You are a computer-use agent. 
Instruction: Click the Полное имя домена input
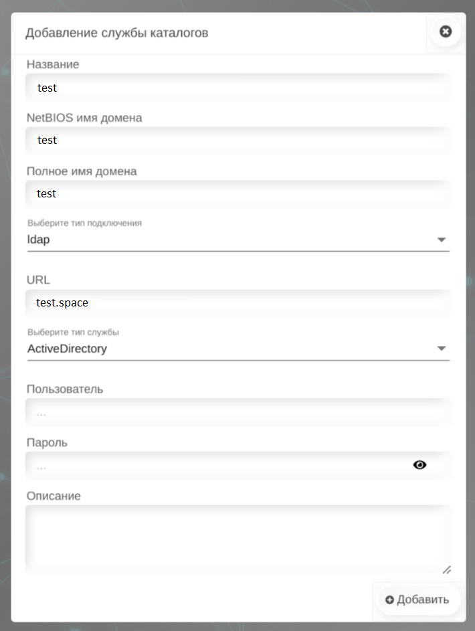pos(237,194)
